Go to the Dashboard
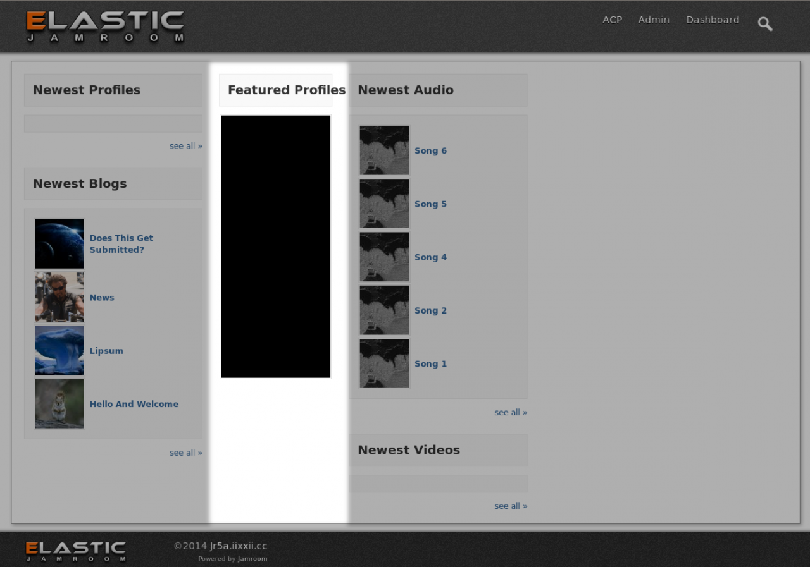The image size is (810, 567). click(x=712, y=20)
